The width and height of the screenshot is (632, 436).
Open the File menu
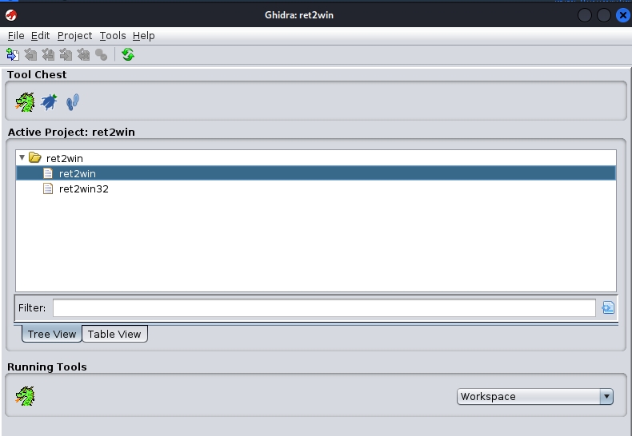16,36
